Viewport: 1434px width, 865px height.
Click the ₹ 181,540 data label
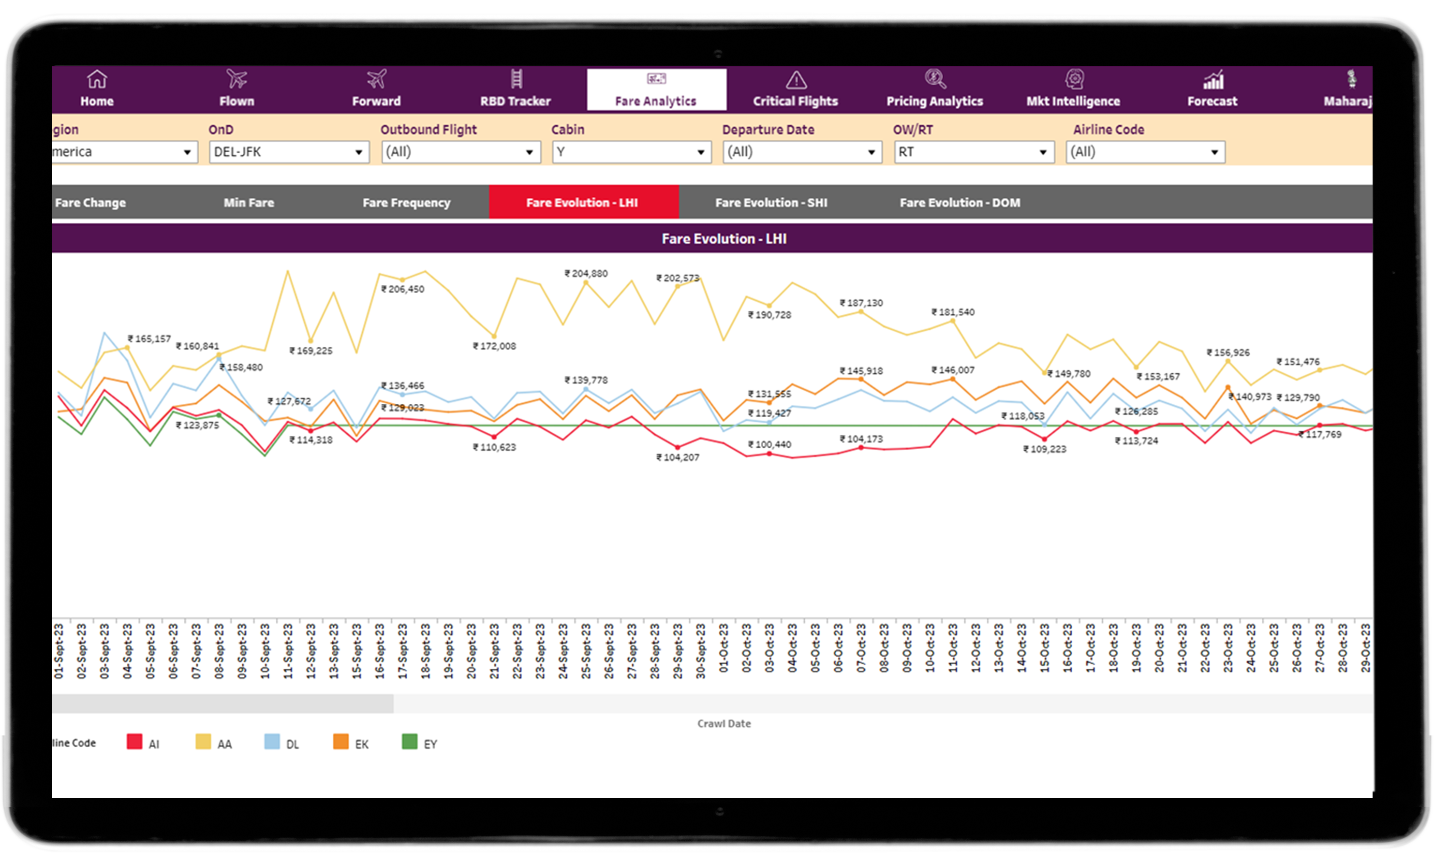(953, 312)
